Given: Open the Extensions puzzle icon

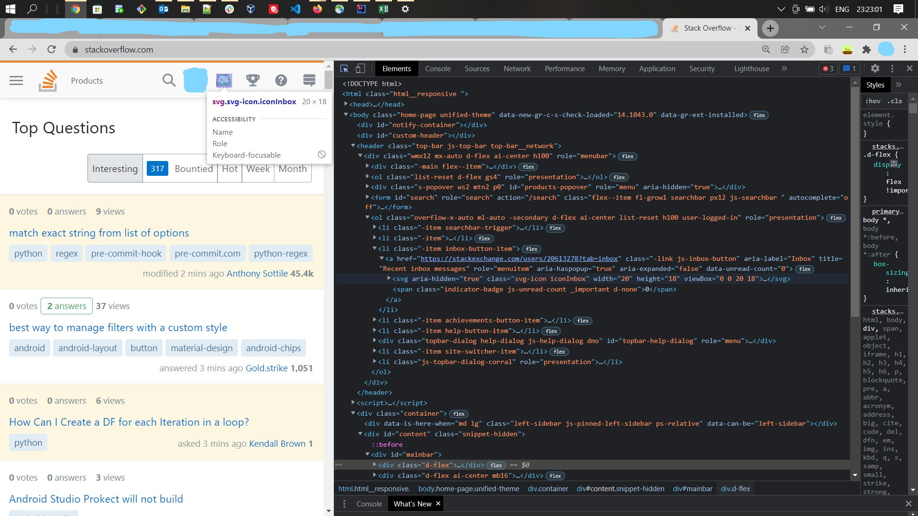Looking at the screenshot, I should (866, 49).
